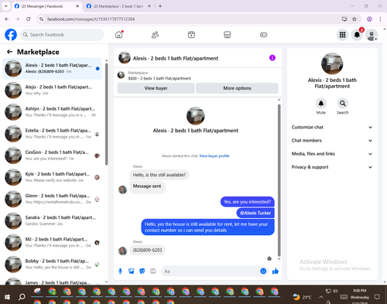Open the notifications bell with badge
387x304 pixels.
(357, 35)
